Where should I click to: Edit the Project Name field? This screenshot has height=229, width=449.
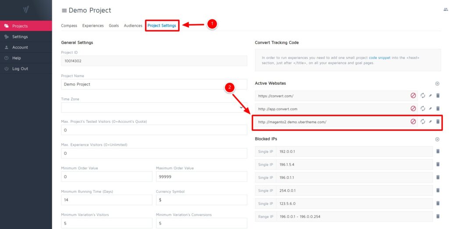pyautogui.click(x=154, y=84)
